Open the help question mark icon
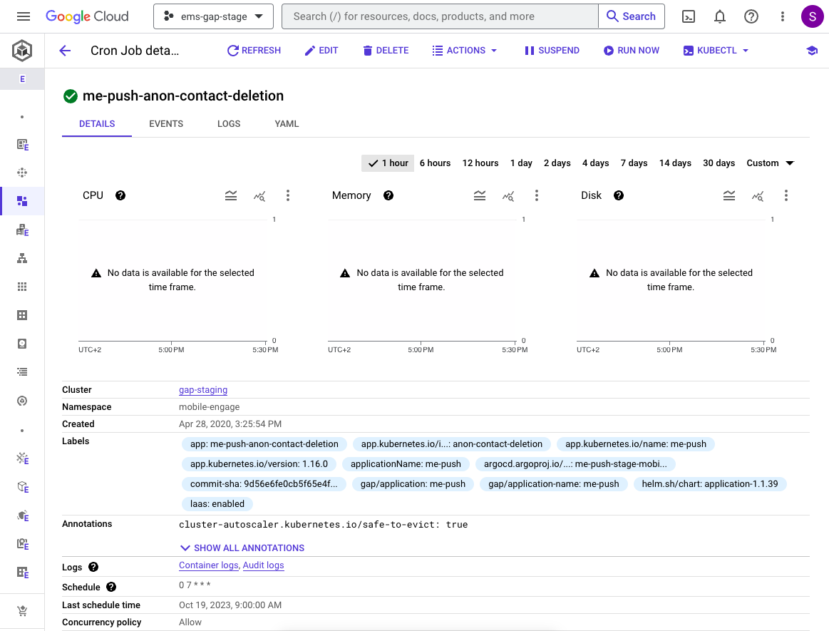Image resolution: width=829 pixels, height=631 pixels. (751, 16)
